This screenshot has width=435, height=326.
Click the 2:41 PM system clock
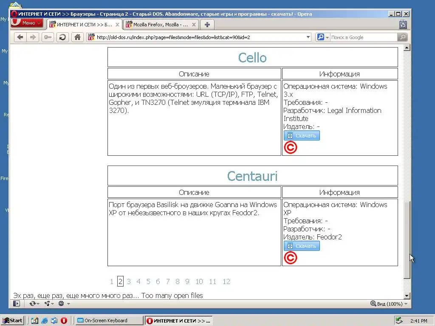tap(418, 321)
